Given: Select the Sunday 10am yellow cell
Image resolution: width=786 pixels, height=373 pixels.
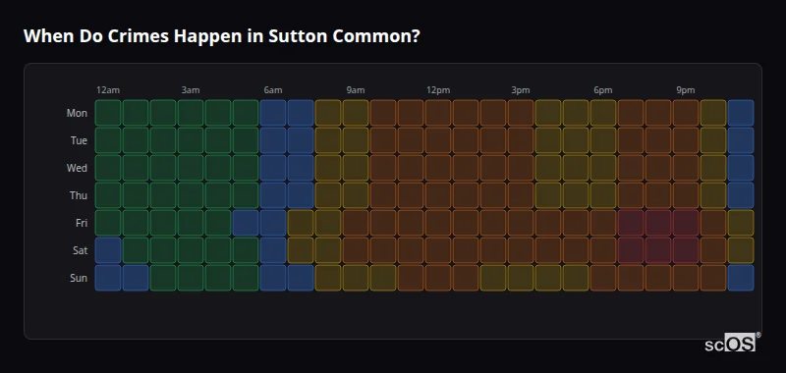Looking at the screenshot, I should click(383, 278).
